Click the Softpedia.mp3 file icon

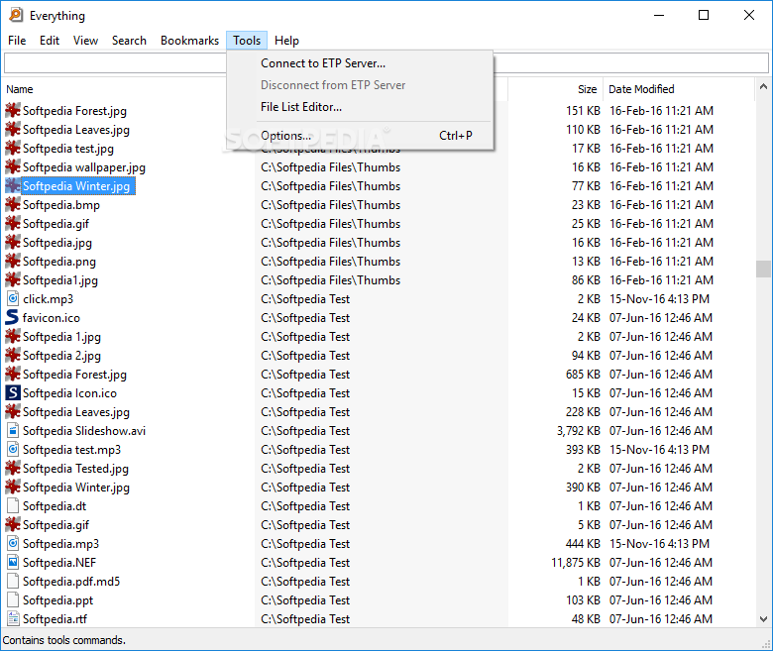[13, 543]
